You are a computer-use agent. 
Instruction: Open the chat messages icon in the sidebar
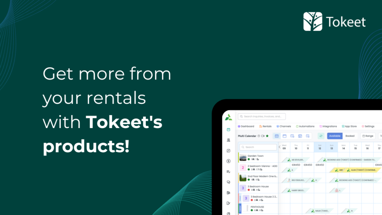(228, 182)
